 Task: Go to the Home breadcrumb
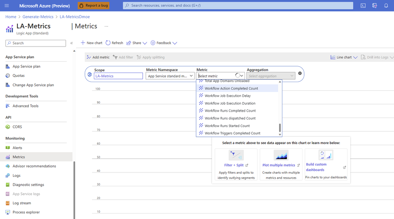[11, 17]
